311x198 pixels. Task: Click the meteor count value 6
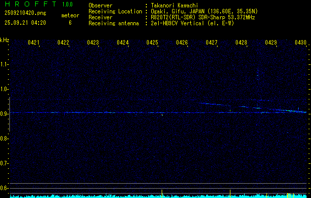(70, 23)
